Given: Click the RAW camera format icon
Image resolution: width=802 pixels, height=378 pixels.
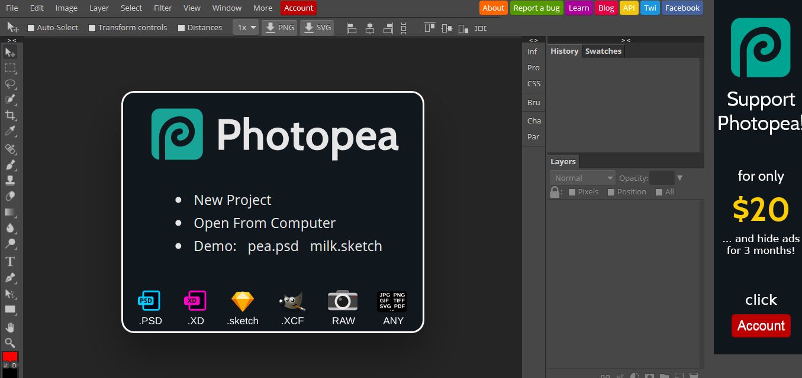Looking at the screenshot, I should pos(343,300).
